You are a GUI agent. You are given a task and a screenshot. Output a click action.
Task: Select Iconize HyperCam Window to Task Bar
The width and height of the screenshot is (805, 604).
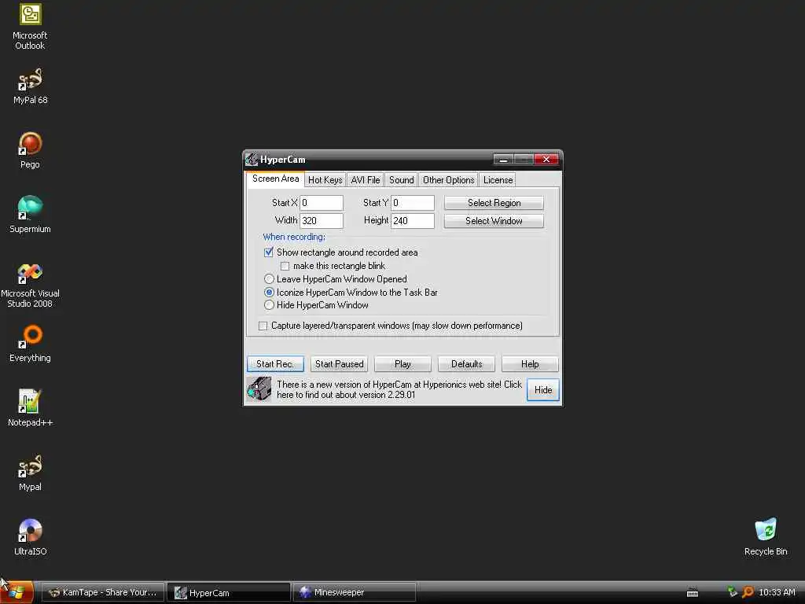pyautogui.click(x=269, y=293)
